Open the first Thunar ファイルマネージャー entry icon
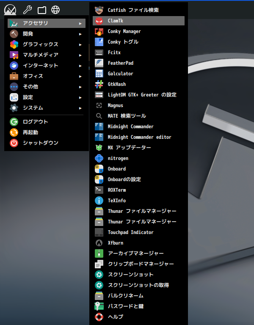This screenshot has height=325, width=254. pos(99,211)
